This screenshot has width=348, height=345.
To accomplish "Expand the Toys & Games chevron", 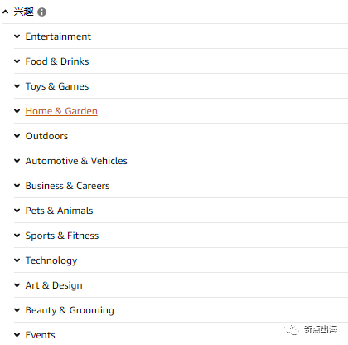I will coord(17,86).
